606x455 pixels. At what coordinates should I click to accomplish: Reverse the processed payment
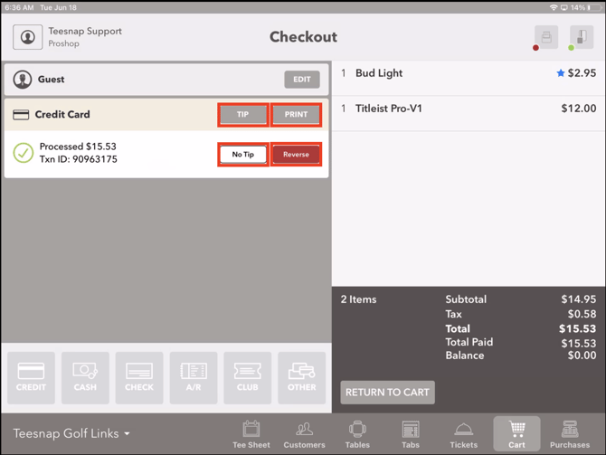pyautogui.click(x=296, y=155)
